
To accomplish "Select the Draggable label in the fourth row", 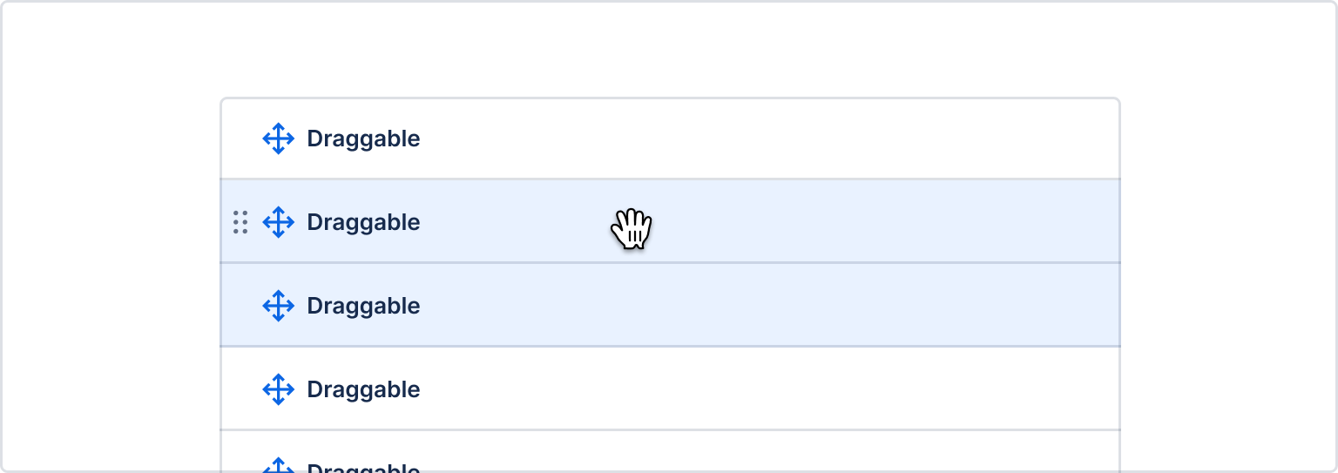I will click(x=363, y=389).
